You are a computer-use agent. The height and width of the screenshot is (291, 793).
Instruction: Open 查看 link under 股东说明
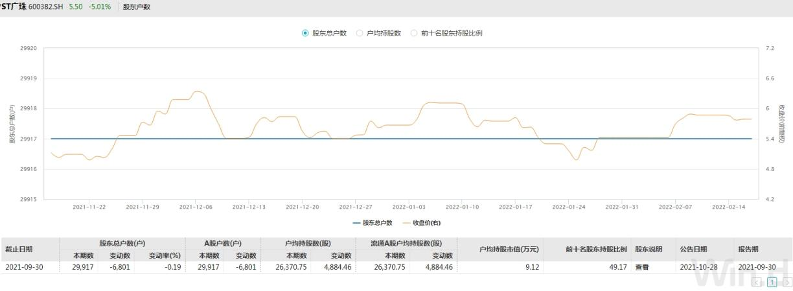pos(641,267)
